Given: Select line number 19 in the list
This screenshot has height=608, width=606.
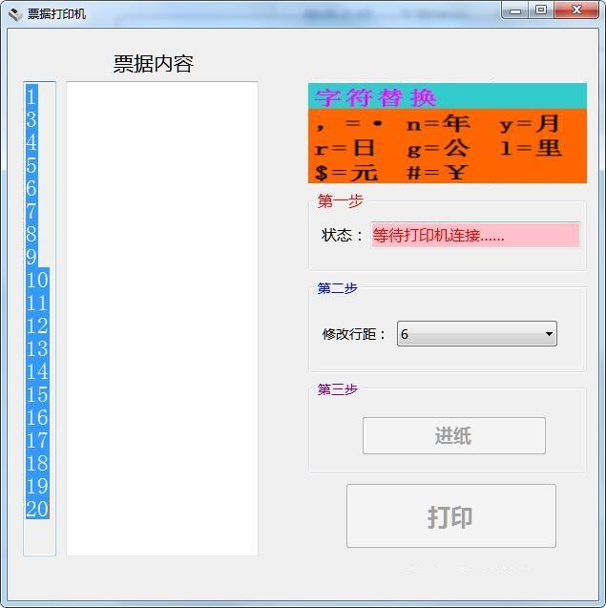Looking at the screenshot, I should 37,486.
